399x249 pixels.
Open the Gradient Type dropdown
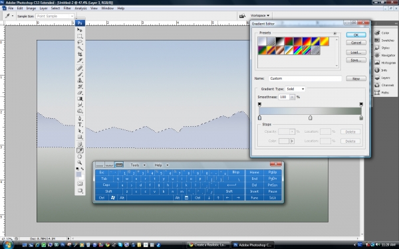(295, 89)
